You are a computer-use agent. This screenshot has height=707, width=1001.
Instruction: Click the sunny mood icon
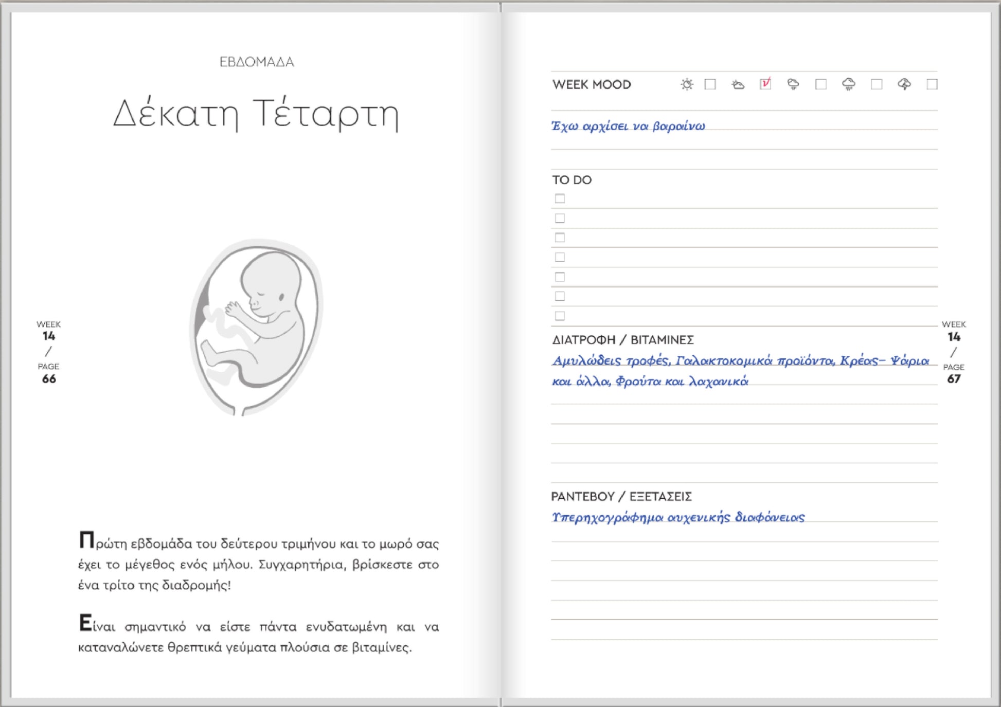pyautogui.click(x=687, y=84)
